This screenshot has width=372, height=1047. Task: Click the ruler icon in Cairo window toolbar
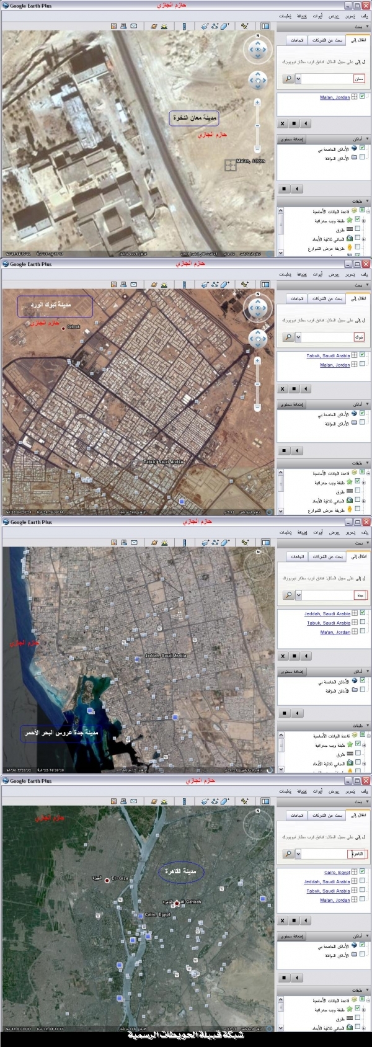tap(184, 801)
